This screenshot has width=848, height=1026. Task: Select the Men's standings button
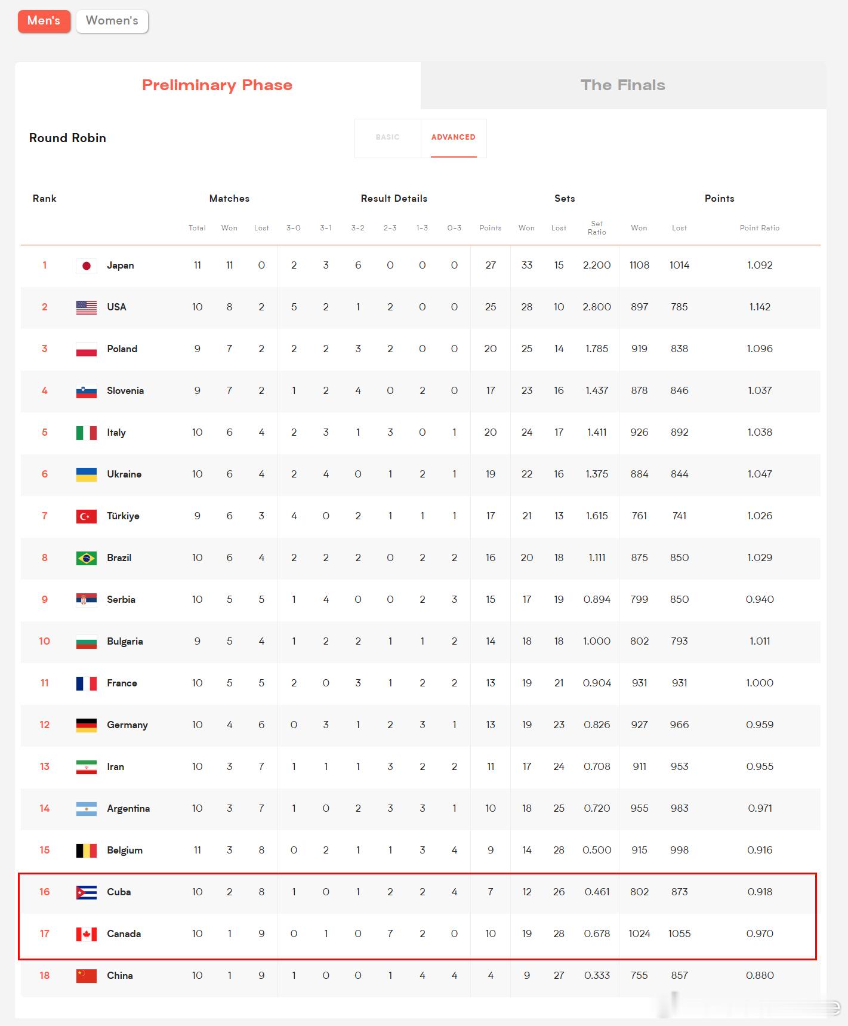coord(44,21)
